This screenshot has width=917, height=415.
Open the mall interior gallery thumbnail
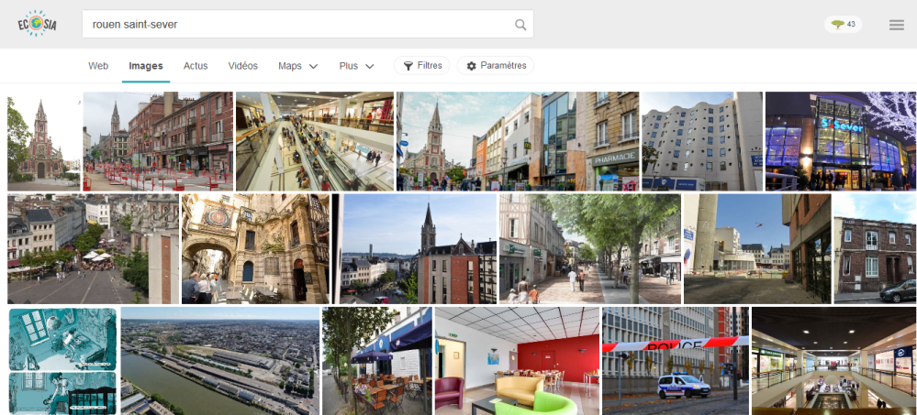coord(834,361)
